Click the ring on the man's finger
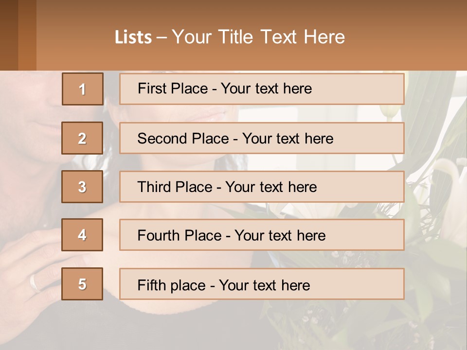Viewport: 467px width, 350px height. (35, 283)
